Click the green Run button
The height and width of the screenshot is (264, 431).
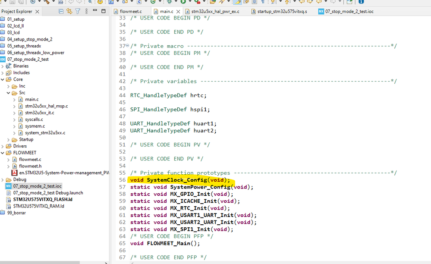pos(183,2)
